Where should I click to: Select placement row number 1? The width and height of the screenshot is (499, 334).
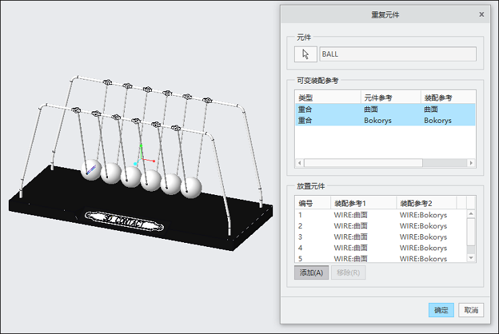point(381,215)
